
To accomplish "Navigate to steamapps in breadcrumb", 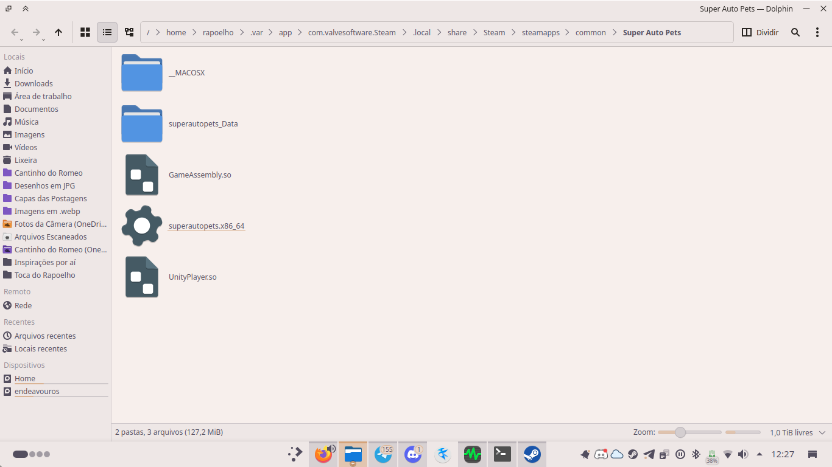I will click(x=541, y=32).
